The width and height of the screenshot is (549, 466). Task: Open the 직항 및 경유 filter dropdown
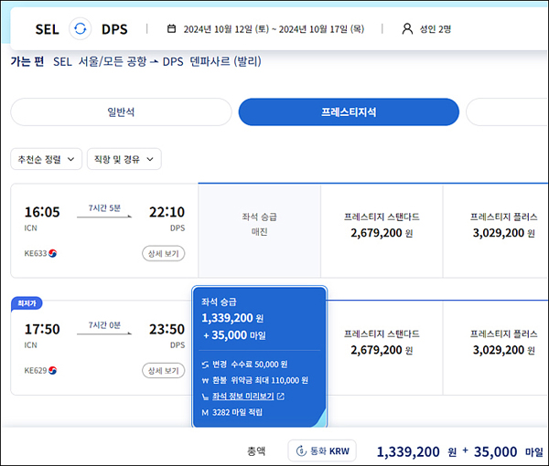124,159
